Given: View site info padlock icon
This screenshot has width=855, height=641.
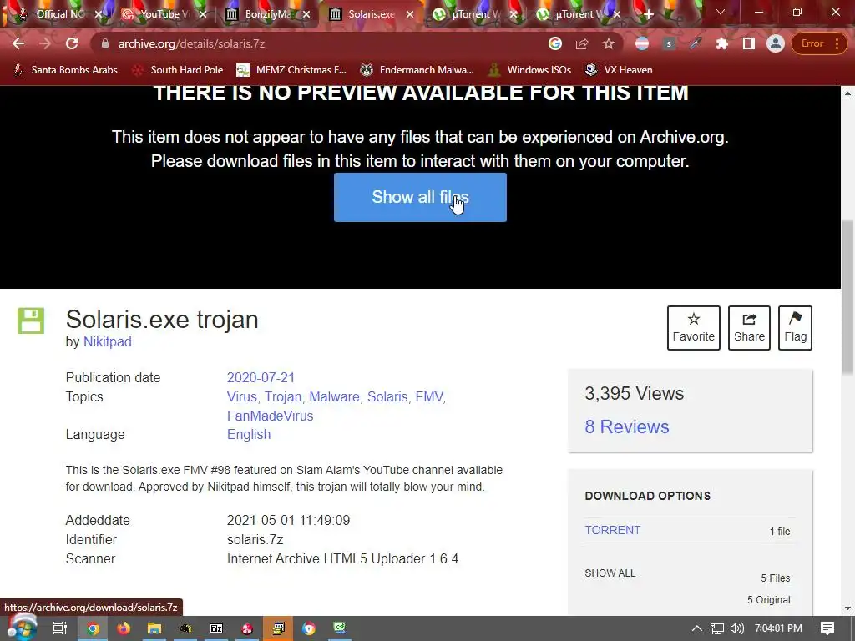Looking at the screenshot, I should pos(105,43).
